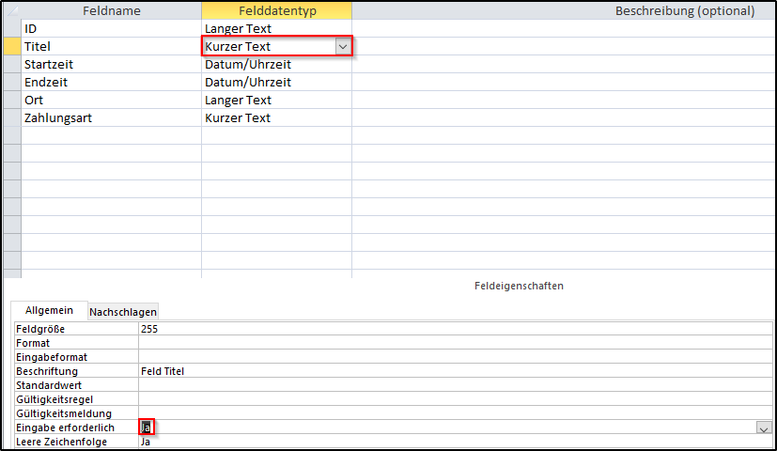Select the Zahlungsart field name cell

point(111,118)
